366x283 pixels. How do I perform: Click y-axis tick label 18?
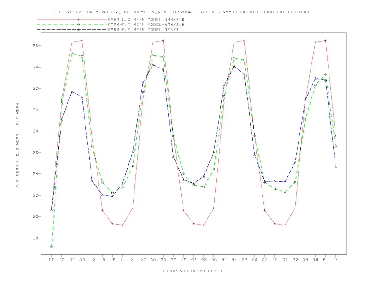35,238
